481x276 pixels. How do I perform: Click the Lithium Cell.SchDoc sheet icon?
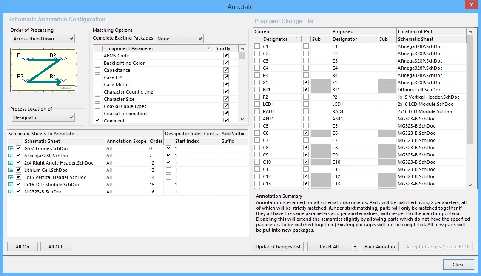[x=11, y=170]
